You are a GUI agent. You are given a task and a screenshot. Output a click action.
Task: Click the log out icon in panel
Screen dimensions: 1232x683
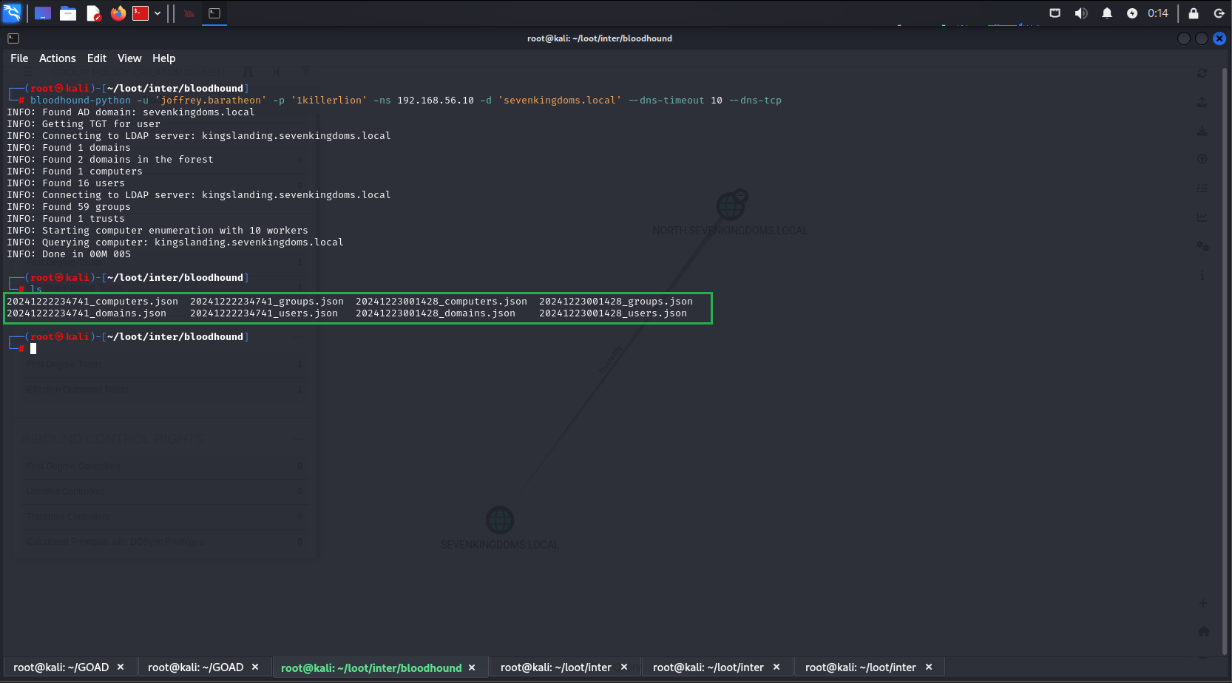pyautogui.click(x=1219, y=13)
